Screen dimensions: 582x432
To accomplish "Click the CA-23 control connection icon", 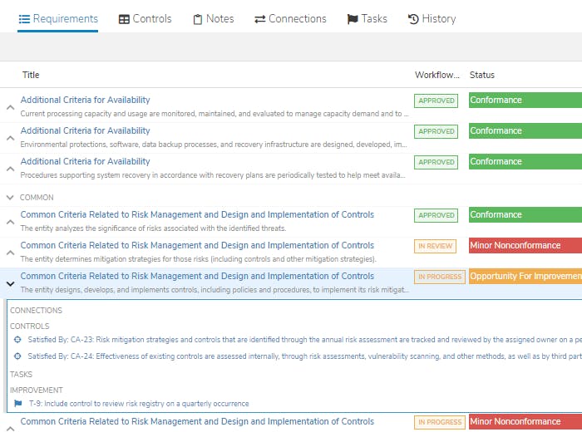I will tap(18, 340).
